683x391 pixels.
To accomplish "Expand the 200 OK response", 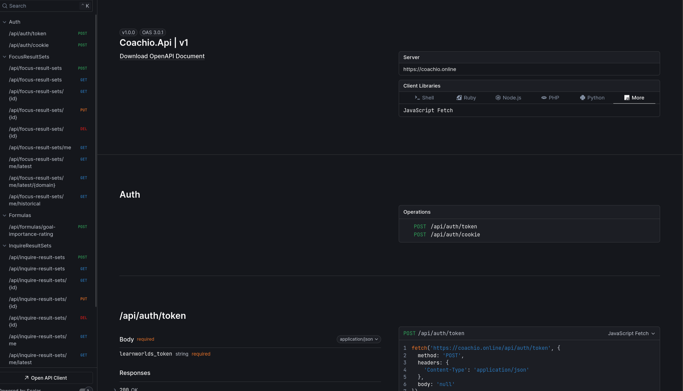I will 115,389.
